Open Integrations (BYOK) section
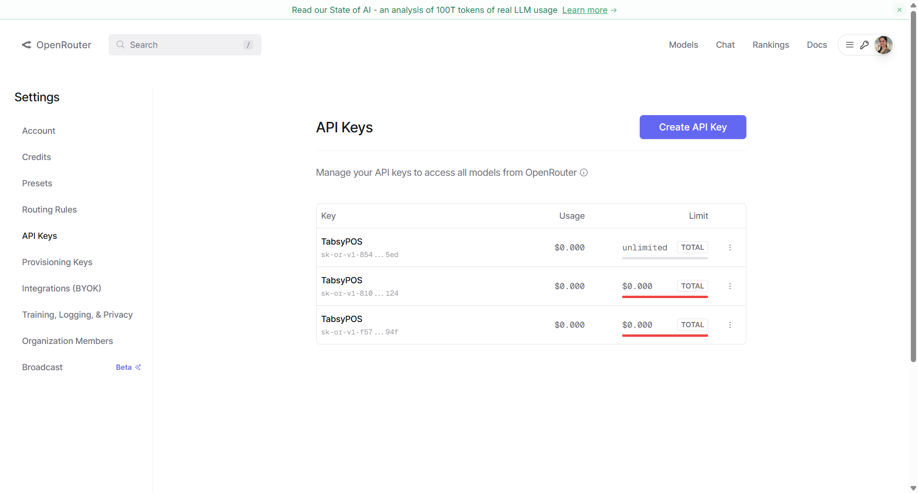 tap(62, 289)
